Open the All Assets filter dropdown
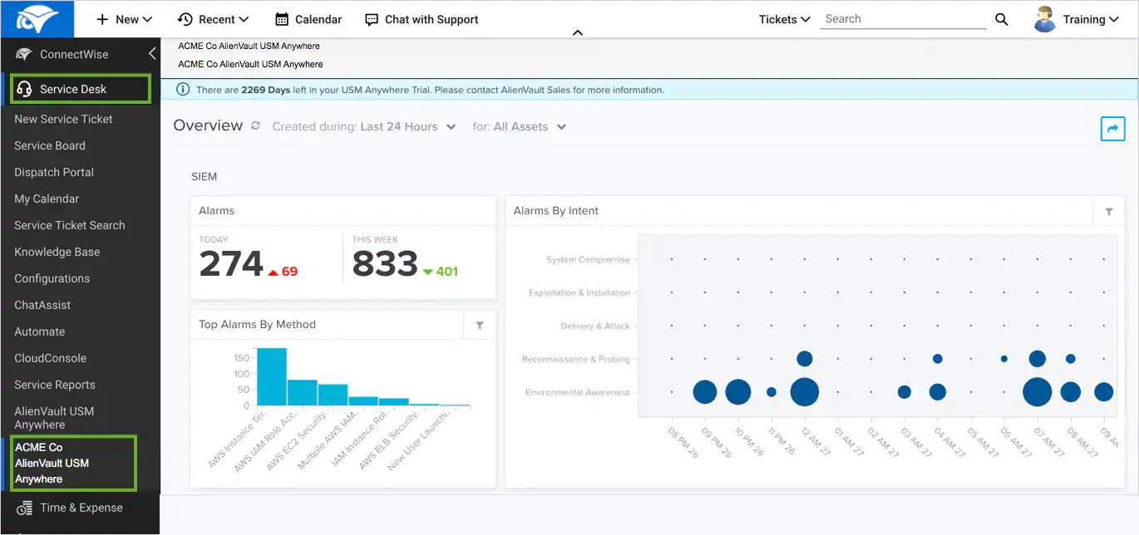The width and height of the screenshot is (1139, 535). point(530,126)
